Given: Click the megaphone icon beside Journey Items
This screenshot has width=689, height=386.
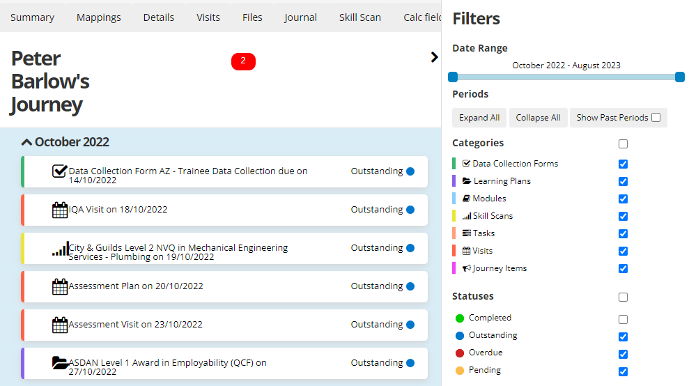Looking at the screenshot, I should [467, 268].
